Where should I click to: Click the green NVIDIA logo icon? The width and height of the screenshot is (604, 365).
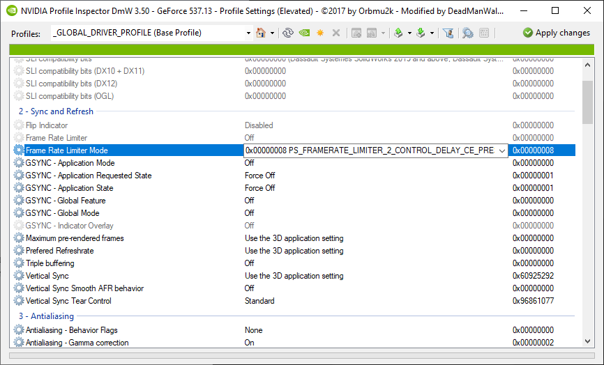[304, 33]
